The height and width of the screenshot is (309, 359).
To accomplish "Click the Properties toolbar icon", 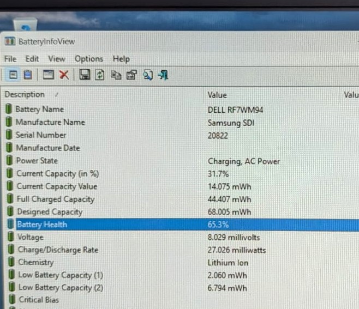I will 131,75.
